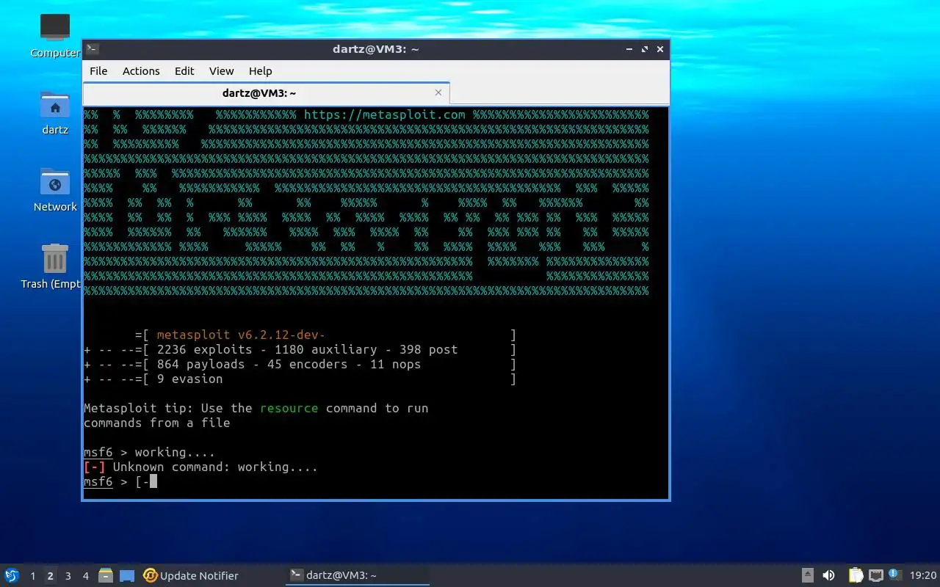Screen dimensions: 940x587
Task: Maximize the terminal window
Action: (x=645, y=49)
